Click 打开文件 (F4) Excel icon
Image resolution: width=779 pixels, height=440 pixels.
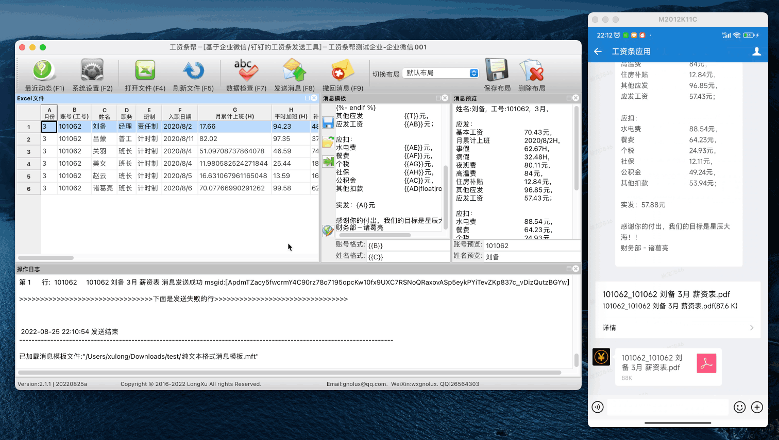click(x=145, y=71)
